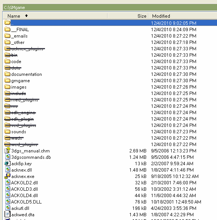Select the images folder
This screenshot has width=217, height=220.
click(x=19, y=87)
